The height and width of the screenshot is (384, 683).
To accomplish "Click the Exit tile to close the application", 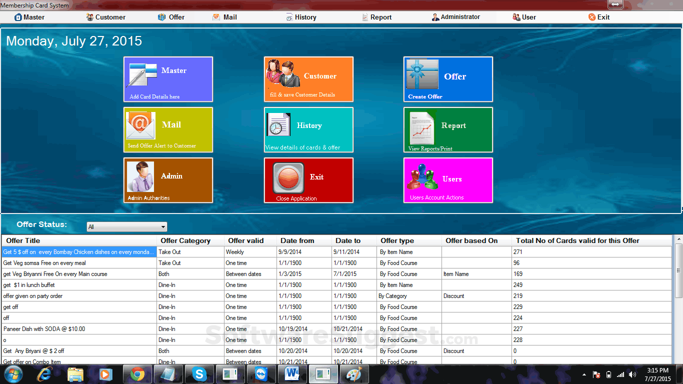I will tap(308, 180).
